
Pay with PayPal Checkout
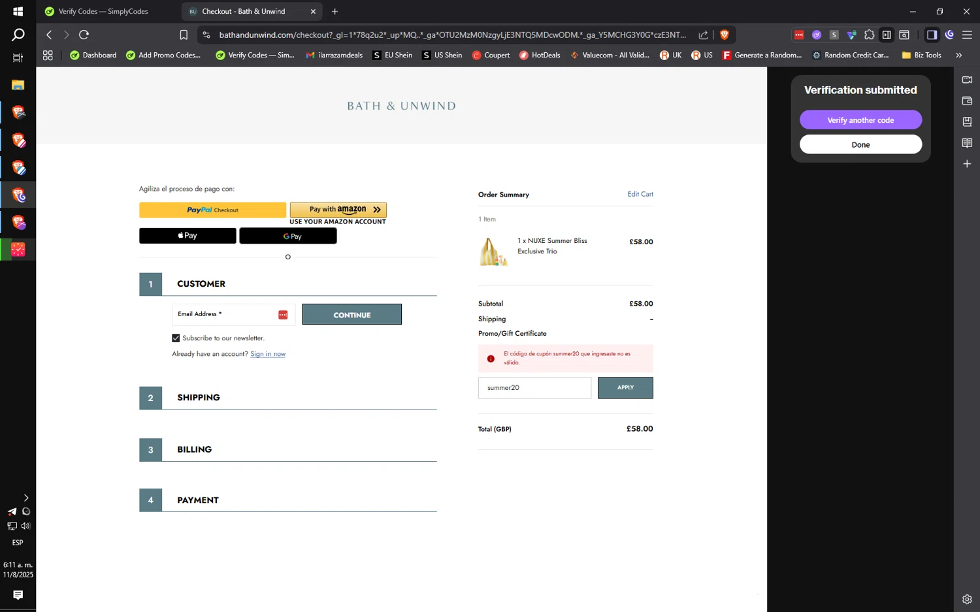click(212, 210)
